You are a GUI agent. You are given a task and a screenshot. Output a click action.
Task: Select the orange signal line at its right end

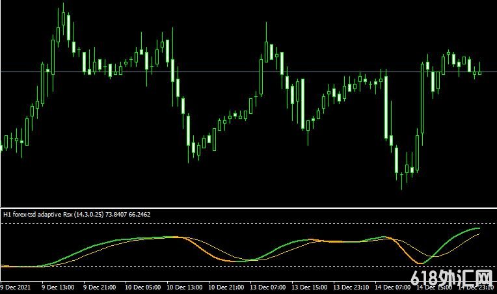point(479,233)
